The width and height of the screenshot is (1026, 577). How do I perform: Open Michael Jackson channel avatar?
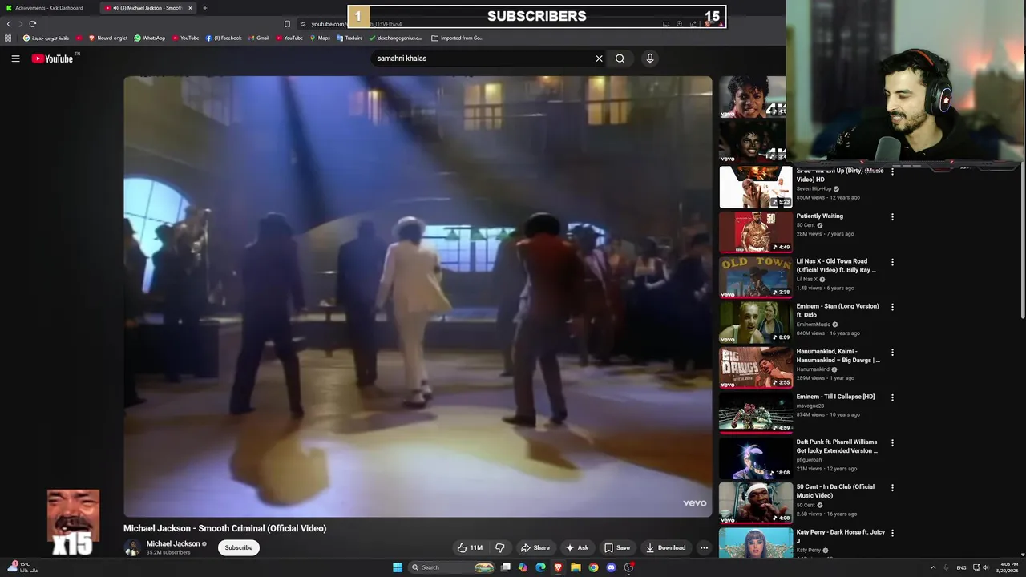(132, 547)
